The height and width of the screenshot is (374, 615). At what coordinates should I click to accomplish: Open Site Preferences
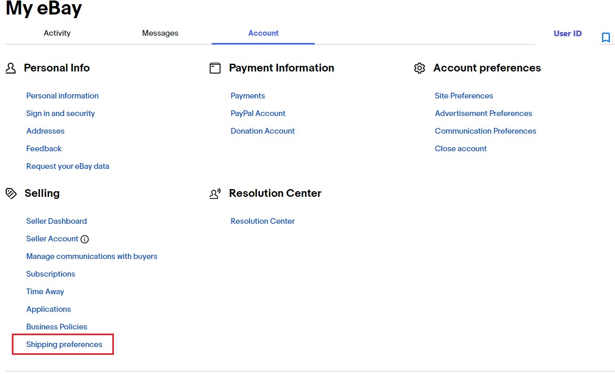pyautogui.click(x=464, y=96)
